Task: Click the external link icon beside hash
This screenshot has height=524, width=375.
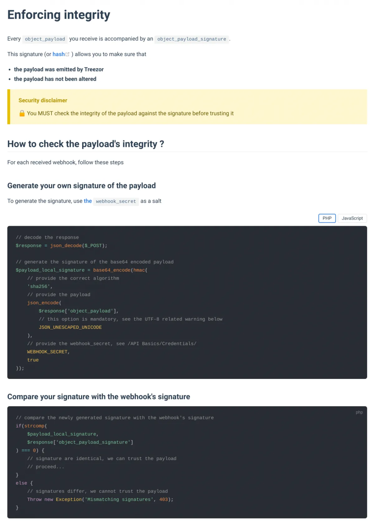Action: point(68,54)
